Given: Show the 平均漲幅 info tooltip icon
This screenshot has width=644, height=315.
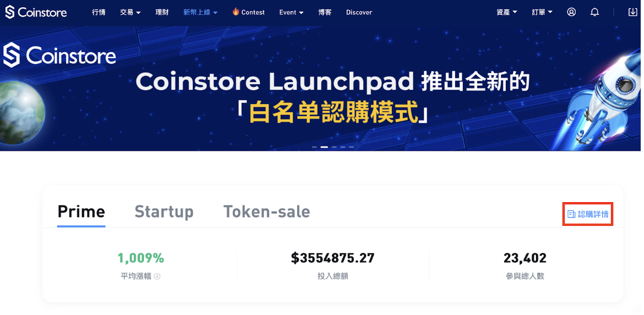Looking at the screenshot, I should tap(157, 276).
